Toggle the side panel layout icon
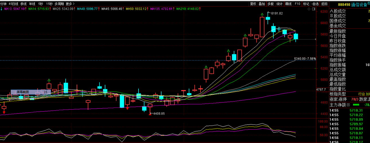 pyautogui.click(x=313, y=9)
